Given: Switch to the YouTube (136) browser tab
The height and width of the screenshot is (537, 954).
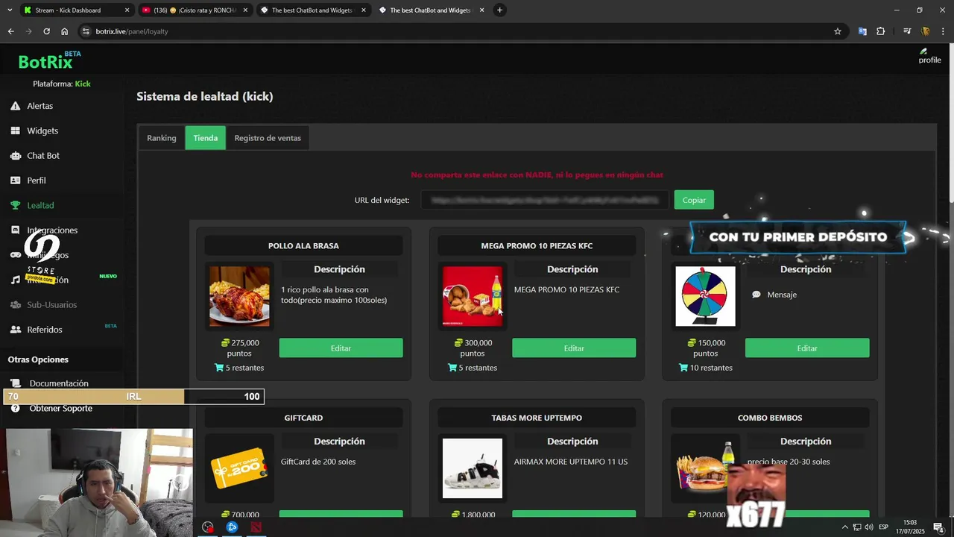Looking at the screenshot, I should [195, 10].
